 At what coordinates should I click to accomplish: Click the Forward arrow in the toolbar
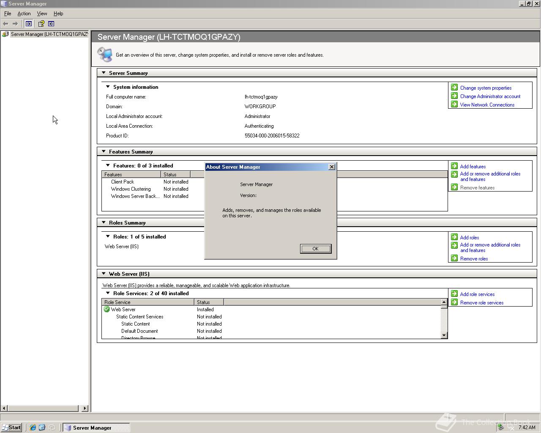coord(15,24)
